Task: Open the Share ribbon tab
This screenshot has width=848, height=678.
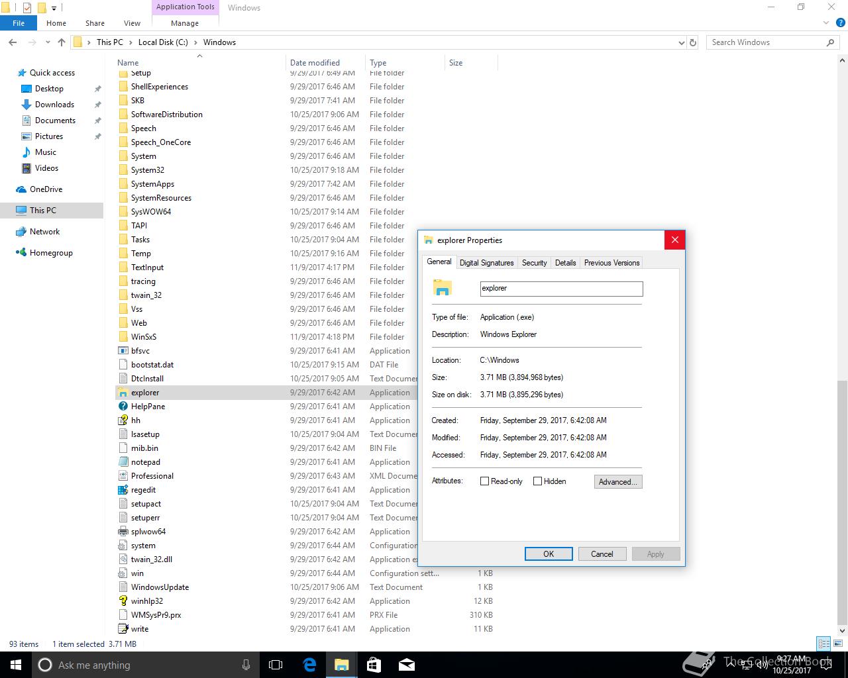Action: coord(95,23)
